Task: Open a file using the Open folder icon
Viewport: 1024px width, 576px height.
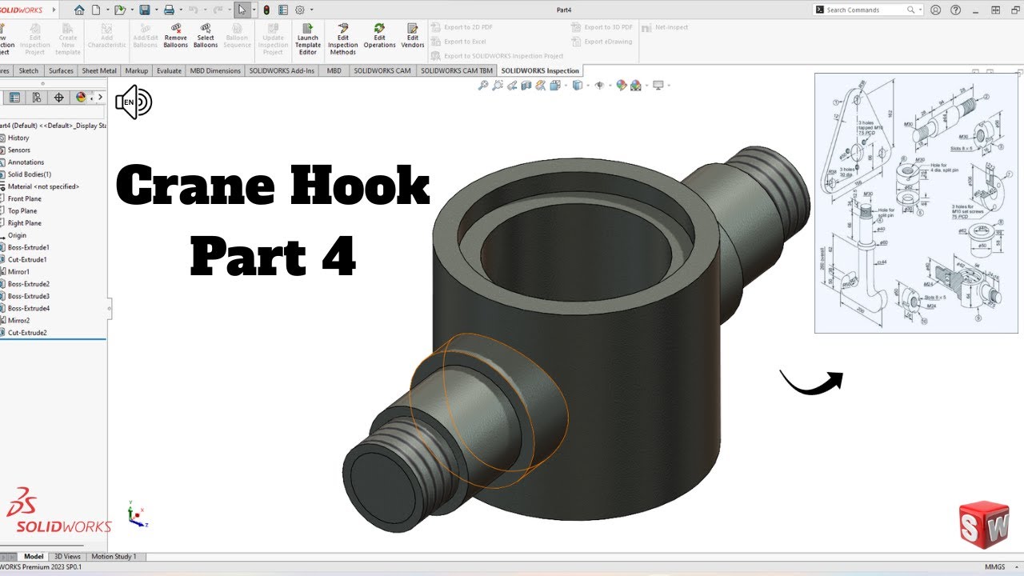Action: coord(119,10)
